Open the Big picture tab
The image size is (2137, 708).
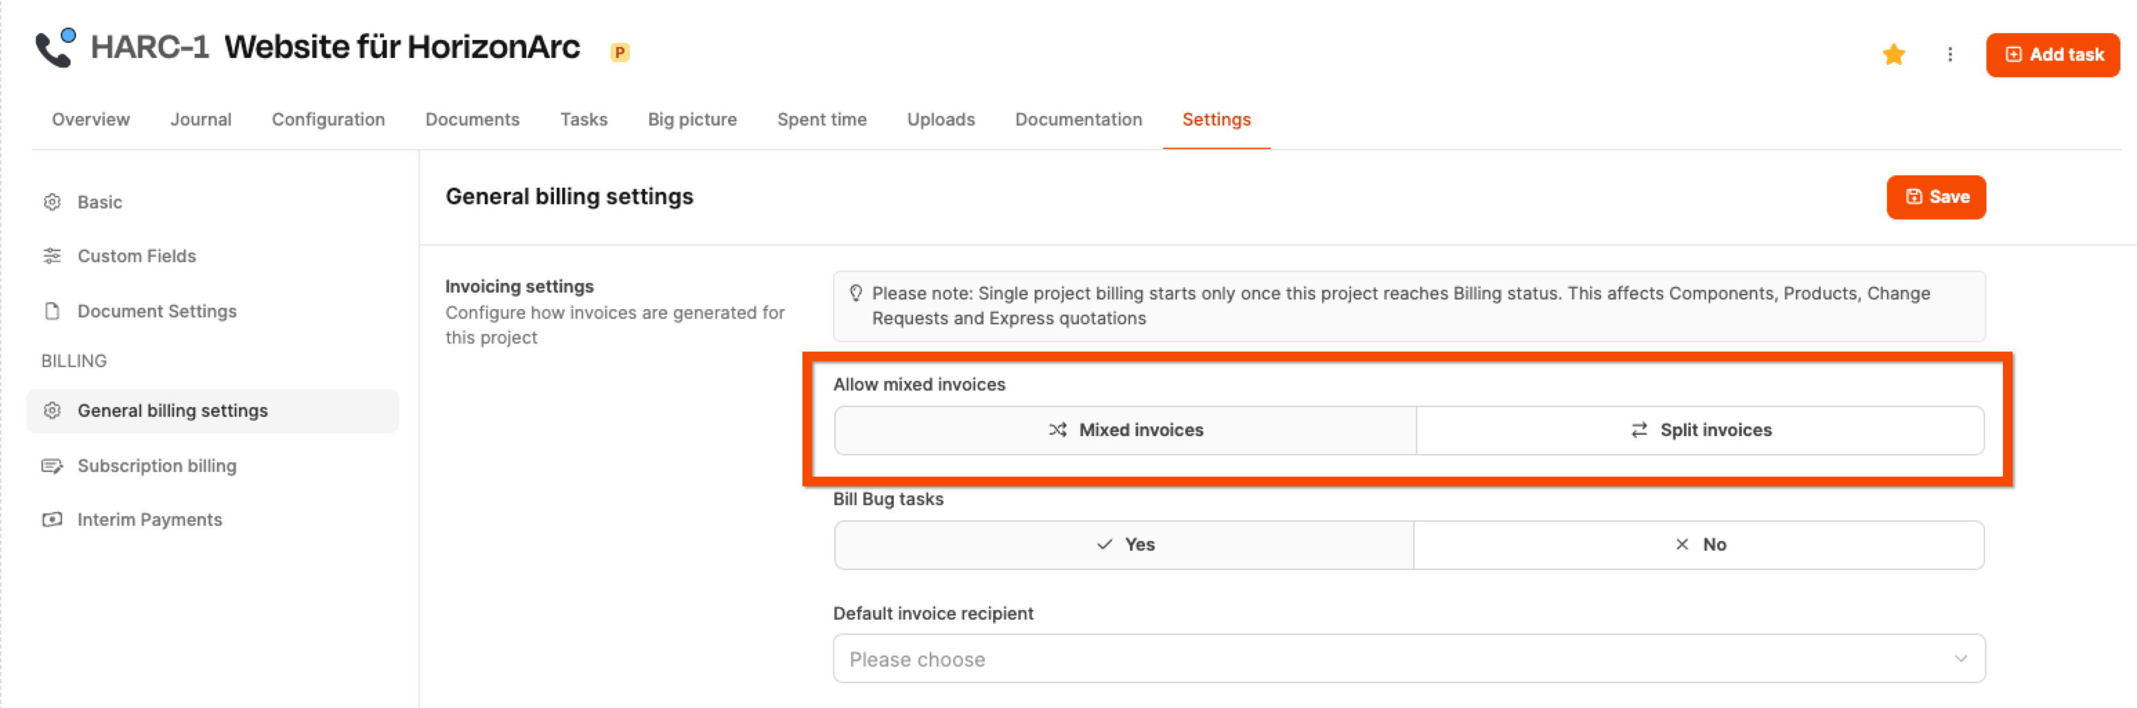coord(692,119)
